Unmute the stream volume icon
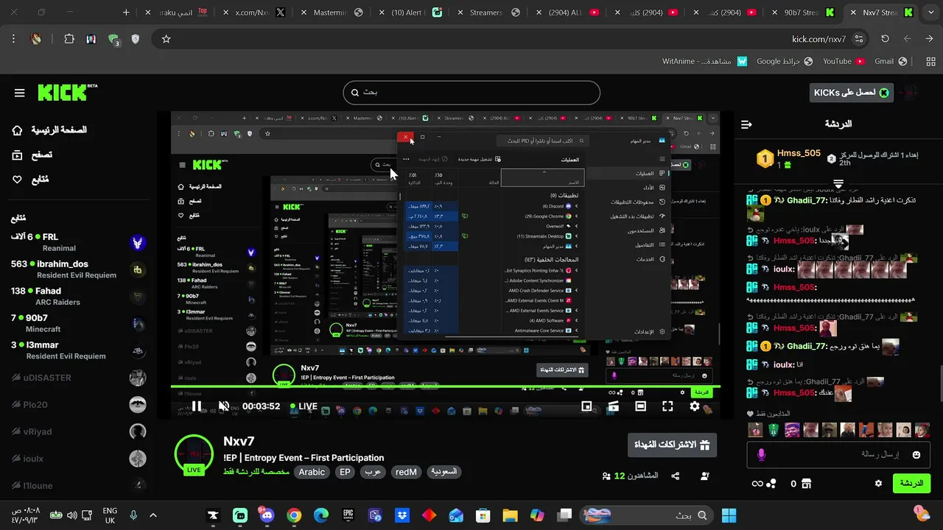Screen dimensions: 943x530 pos(224,406)
